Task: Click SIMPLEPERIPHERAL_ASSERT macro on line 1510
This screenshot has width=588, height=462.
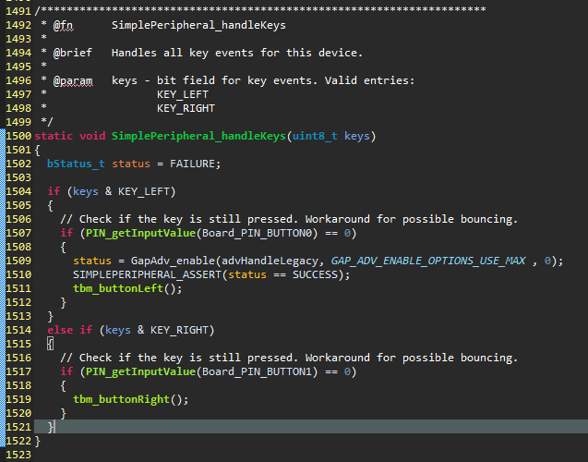Action: click(x=148, y=274)
